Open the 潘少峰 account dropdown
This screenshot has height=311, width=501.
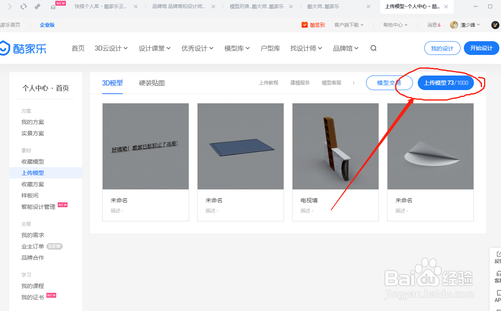[471, 25]
